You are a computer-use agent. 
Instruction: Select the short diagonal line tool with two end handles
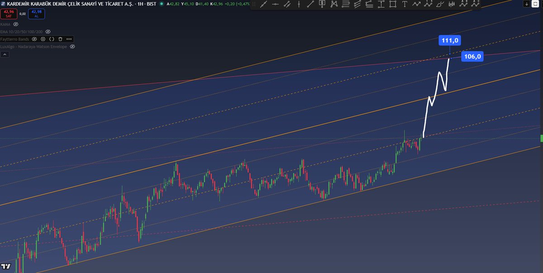[x=287, y=4]
